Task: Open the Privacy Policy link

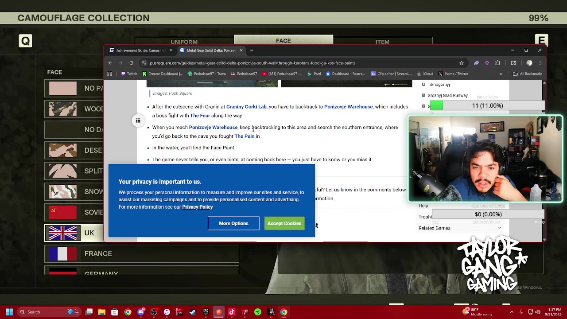Action: click(x=198, y=207)
